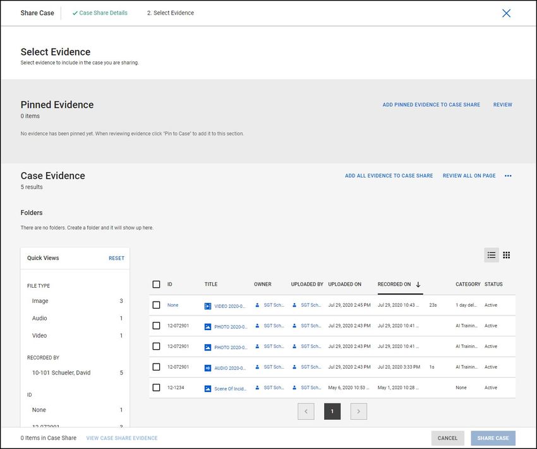
Task: Click the None ID link in VIDEO row
Action: point(173,305)
